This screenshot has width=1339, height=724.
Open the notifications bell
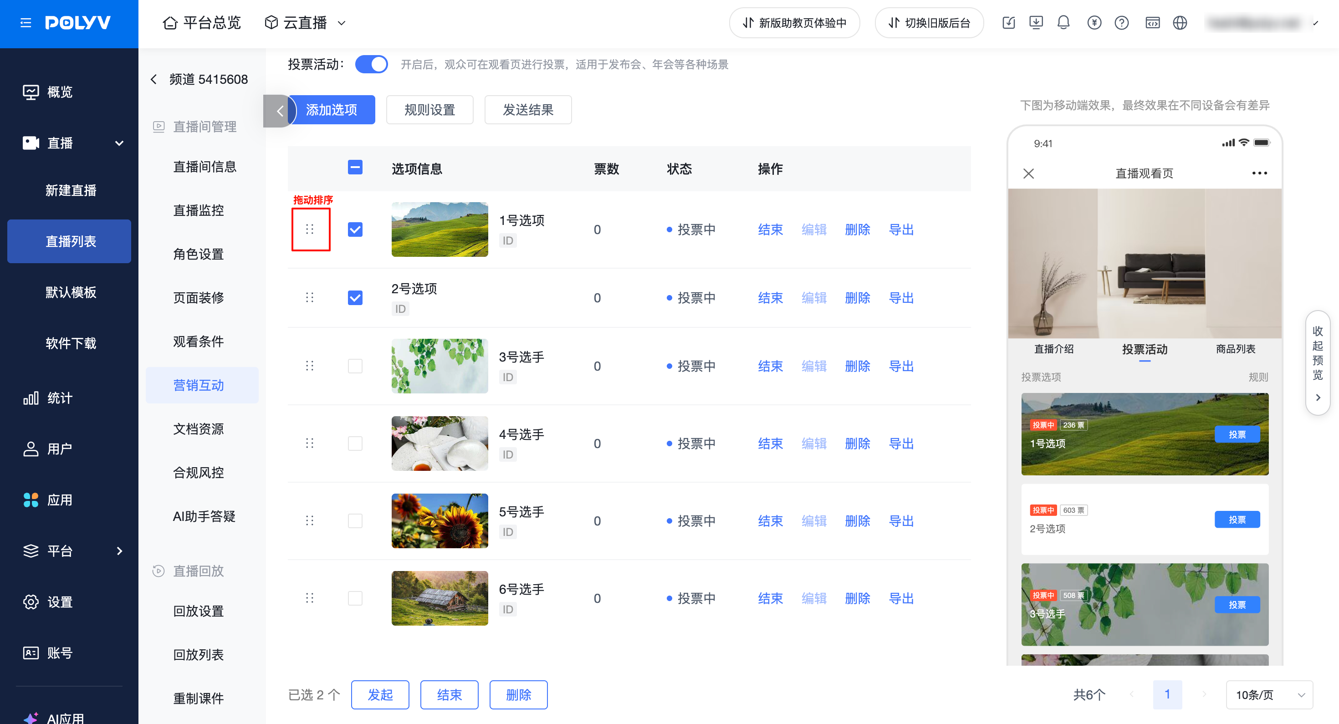[1063, 23]
